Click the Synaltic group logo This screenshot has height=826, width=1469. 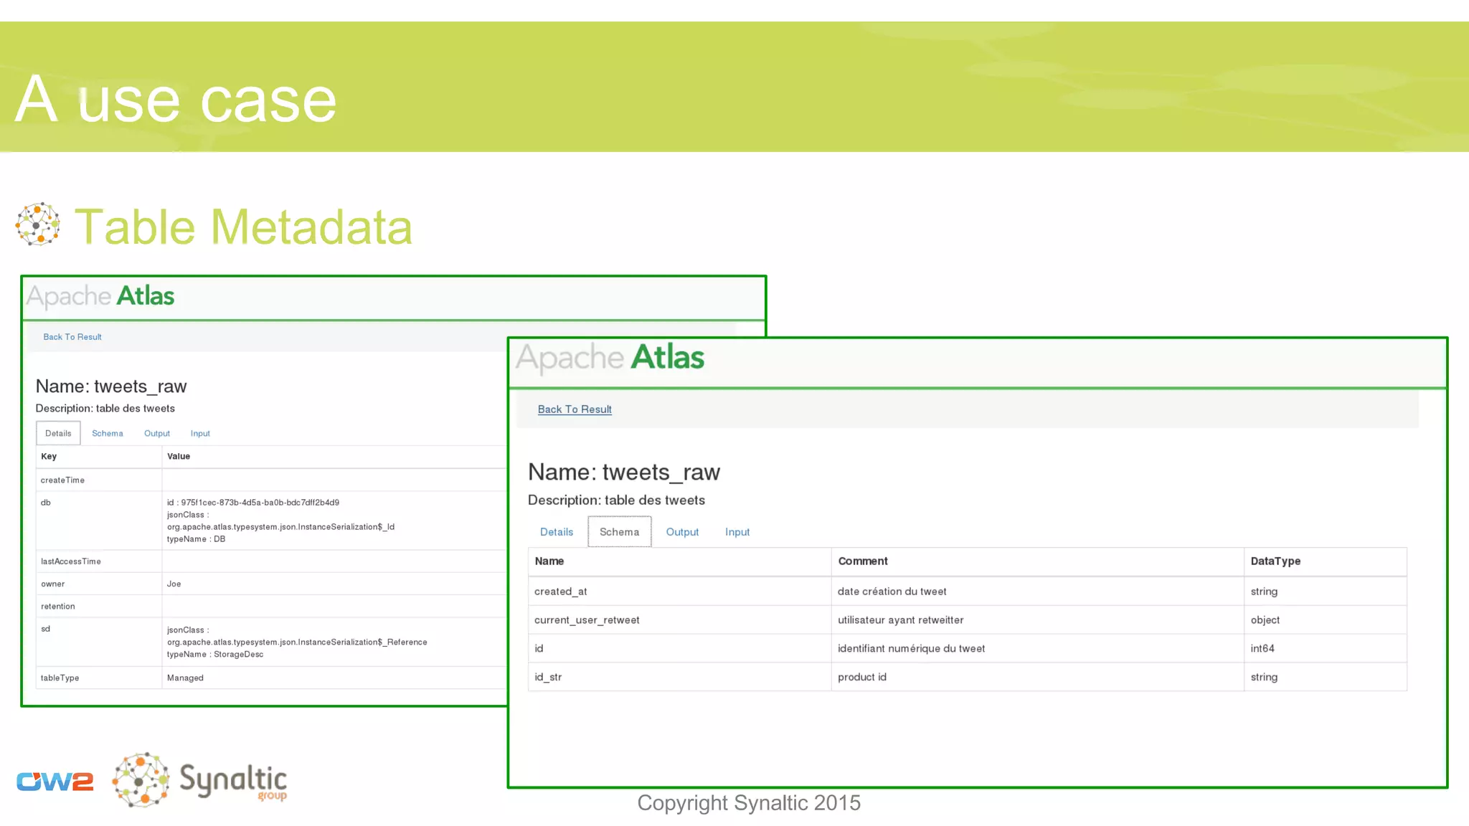[x=200, y=780]
